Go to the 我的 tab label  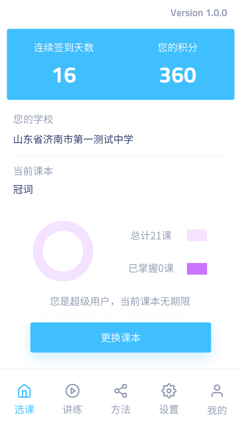click(x=217, y=410)
